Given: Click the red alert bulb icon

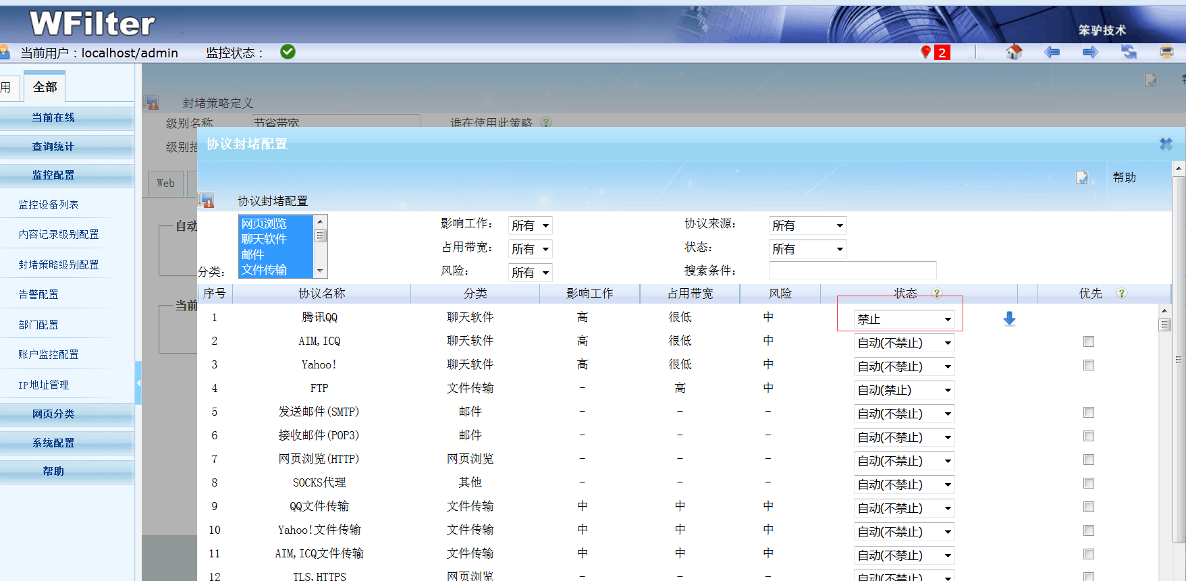Looking at the screenshot, I should pos(926,52).
